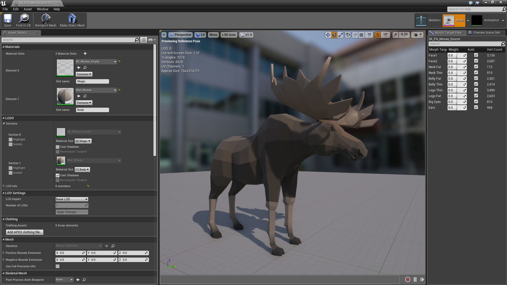Select the translate gizmo tool

point(328,35)
